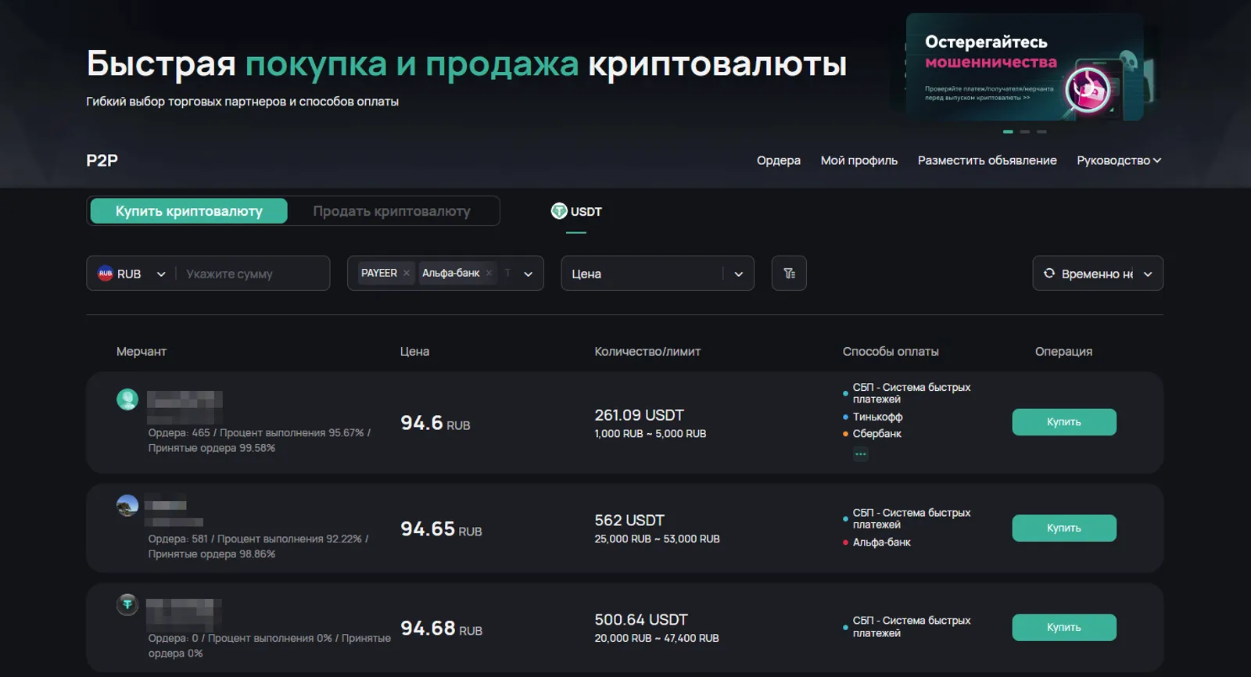
Task: Select the first banner carousel dot
Action: [1008, 131]
